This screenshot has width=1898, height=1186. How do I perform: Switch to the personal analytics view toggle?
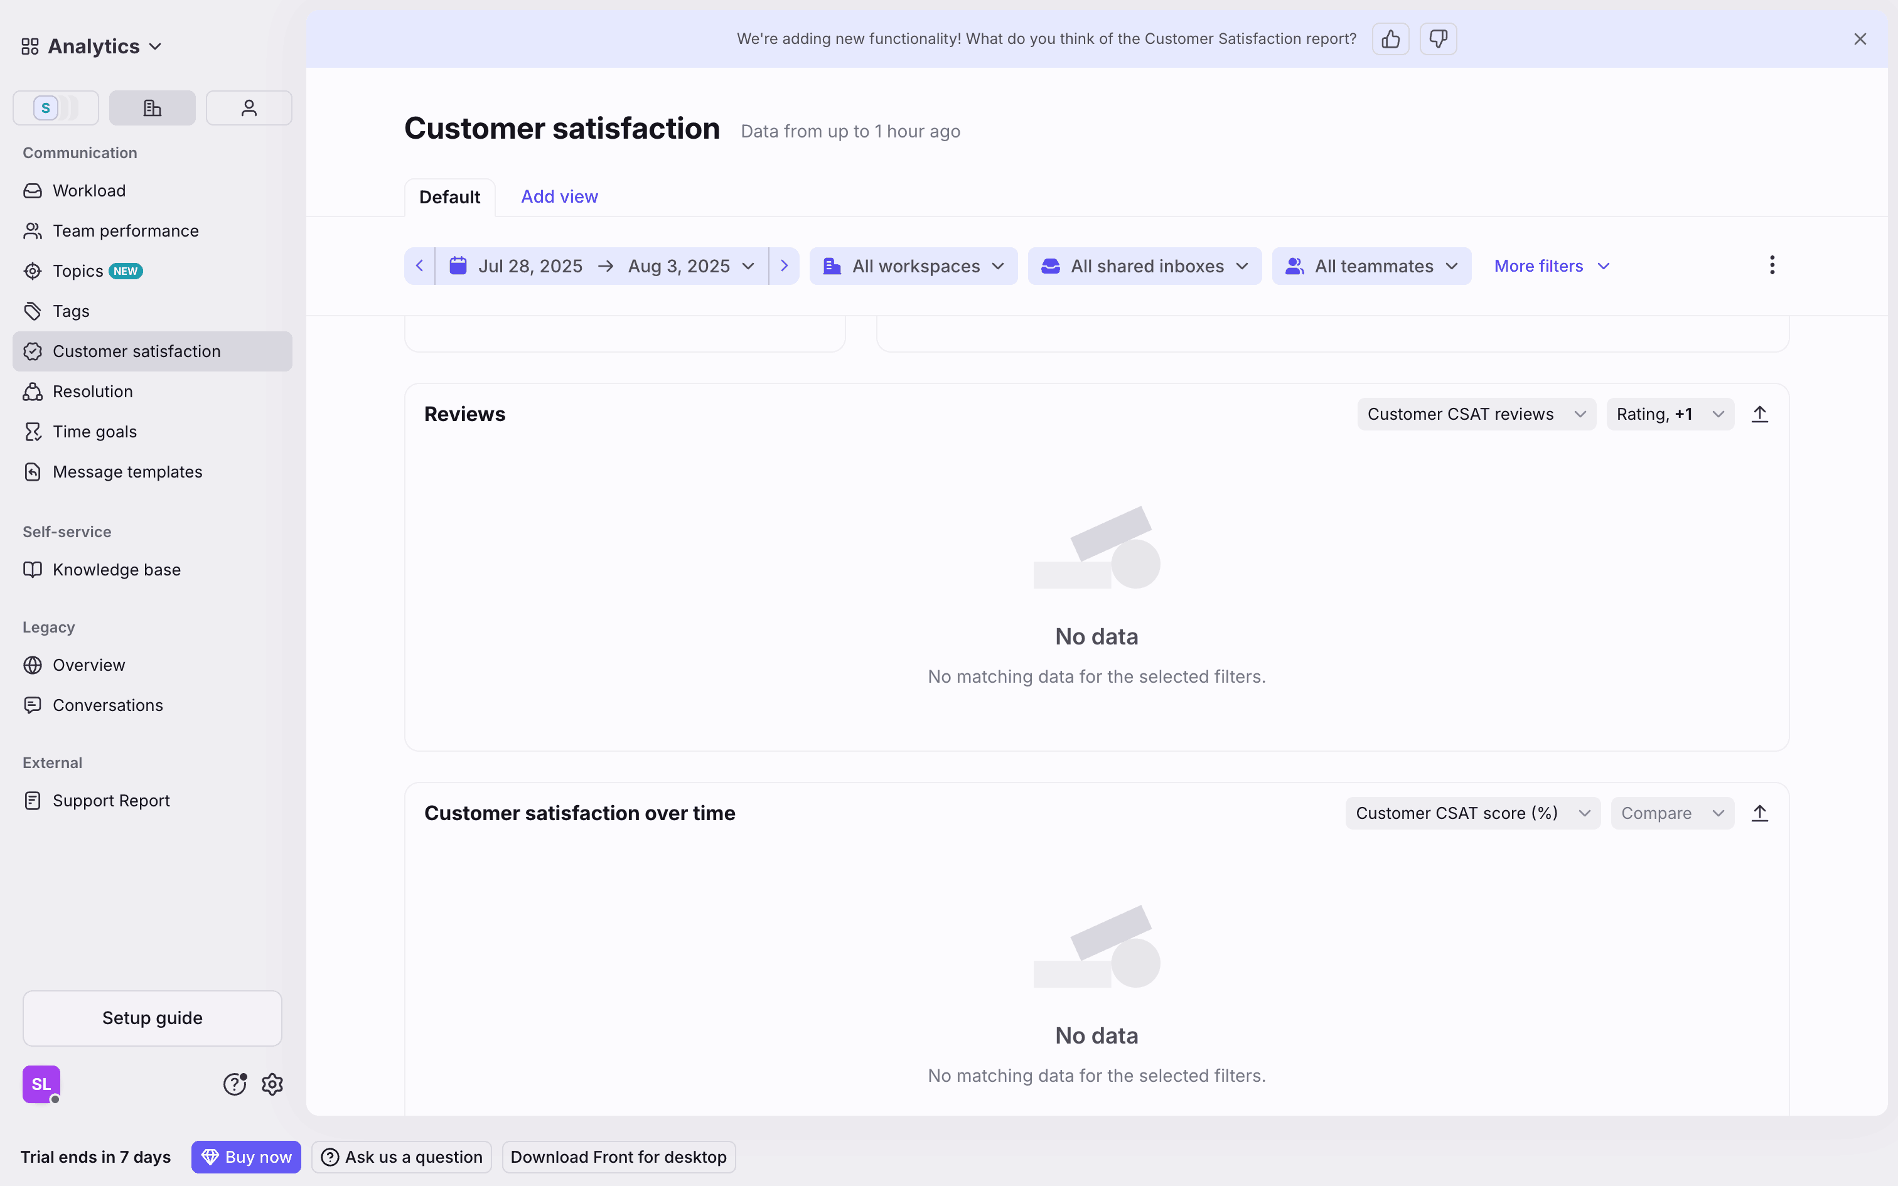click(249, 108)
